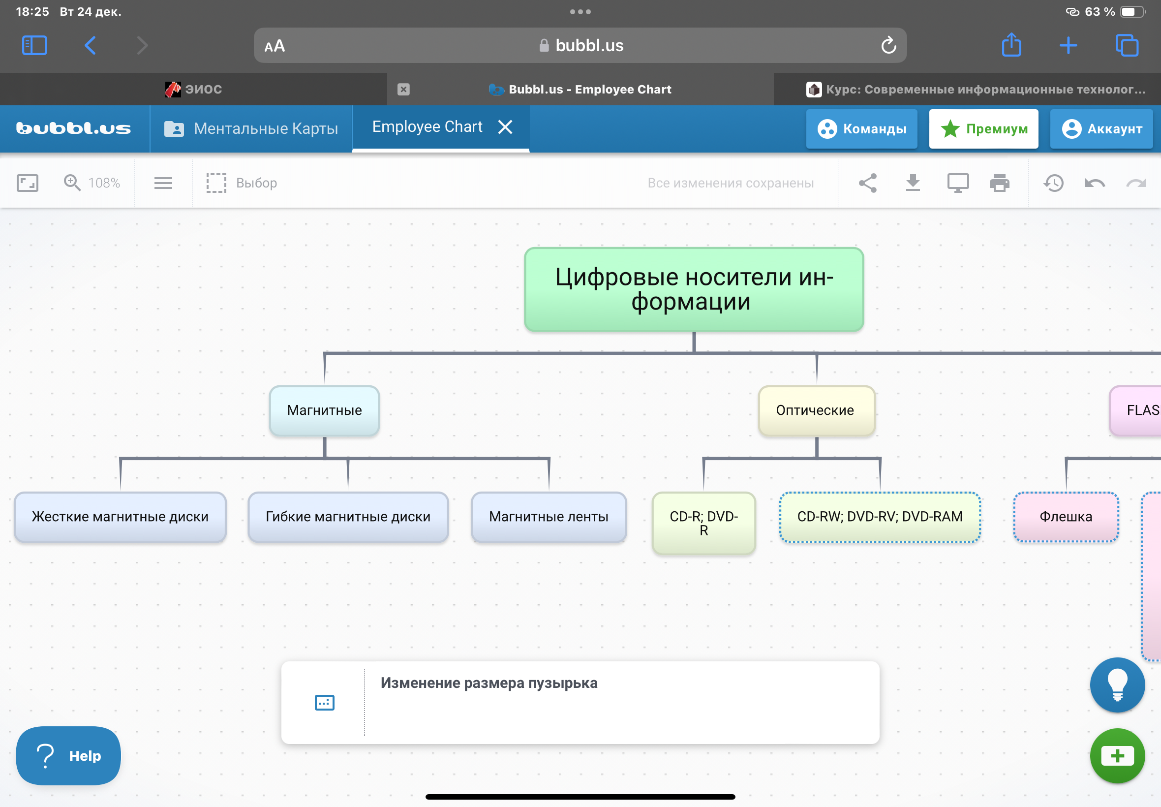1161x807 pixels.
Task: Click the download export icon
Action: tap(913, 183)
